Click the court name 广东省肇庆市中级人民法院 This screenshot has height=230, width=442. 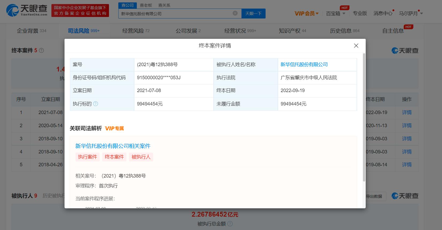[309, 78]
